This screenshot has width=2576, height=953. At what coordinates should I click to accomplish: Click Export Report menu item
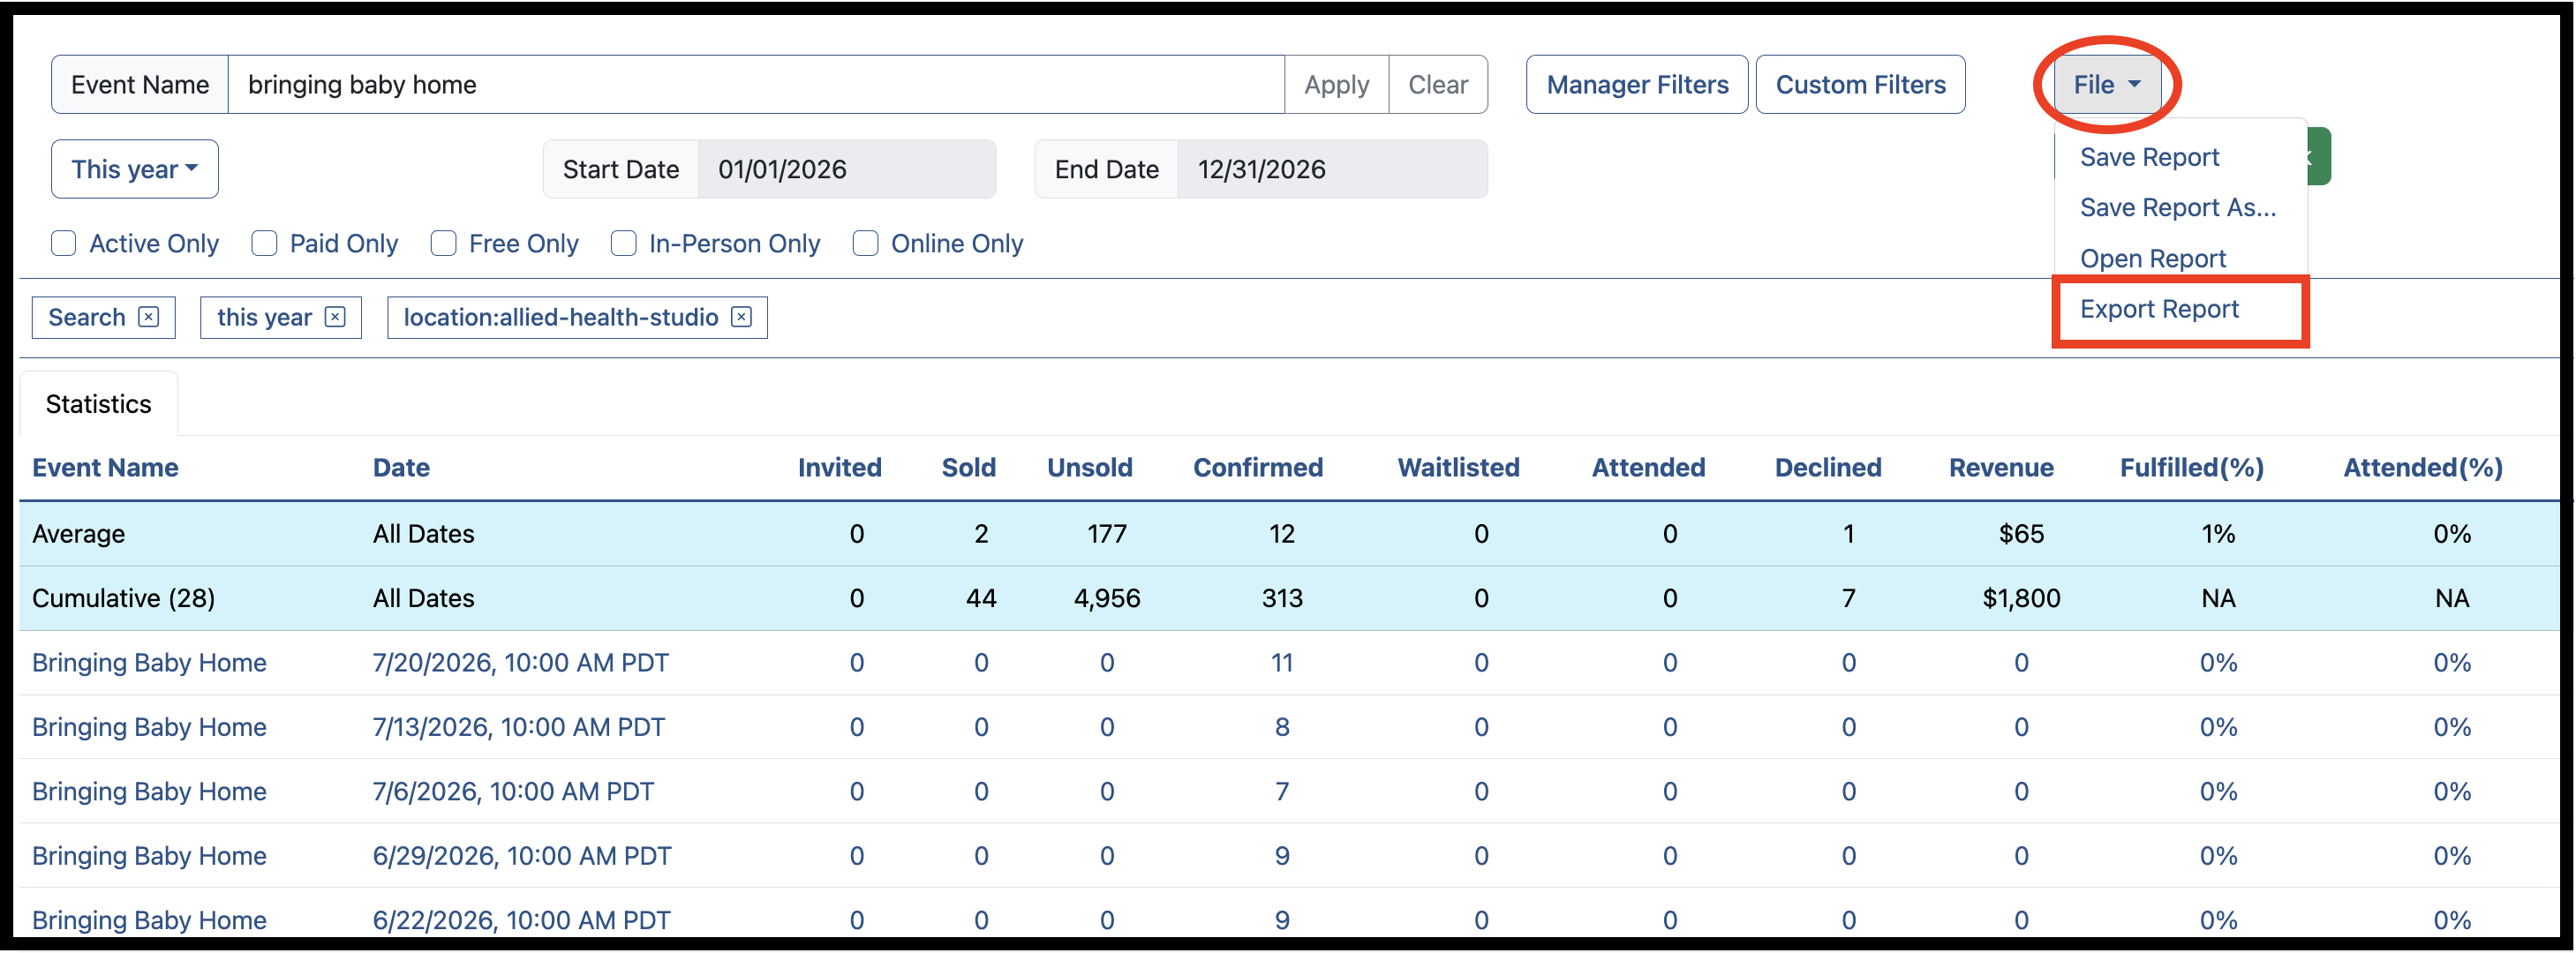click(x=2159, y=309)
